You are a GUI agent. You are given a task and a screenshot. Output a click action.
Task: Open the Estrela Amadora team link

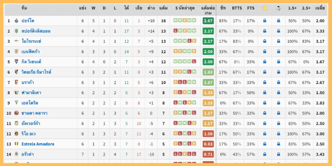(x=38, y=144)
